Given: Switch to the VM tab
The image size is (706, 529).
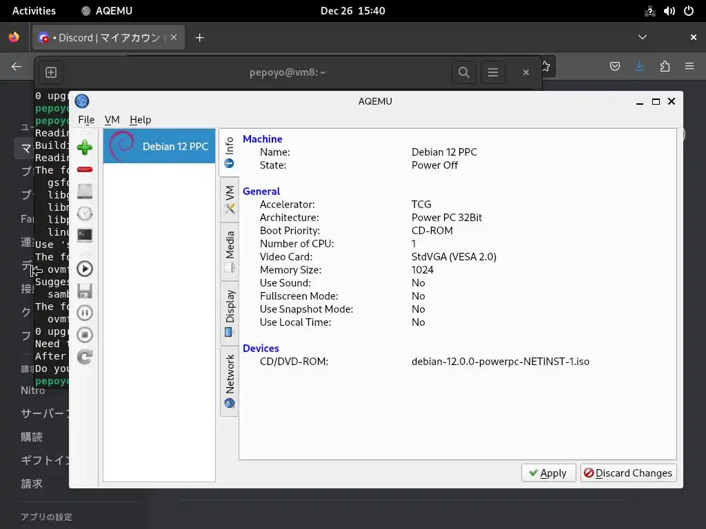Looking at the screenshot, I should (x=230, y=200).
